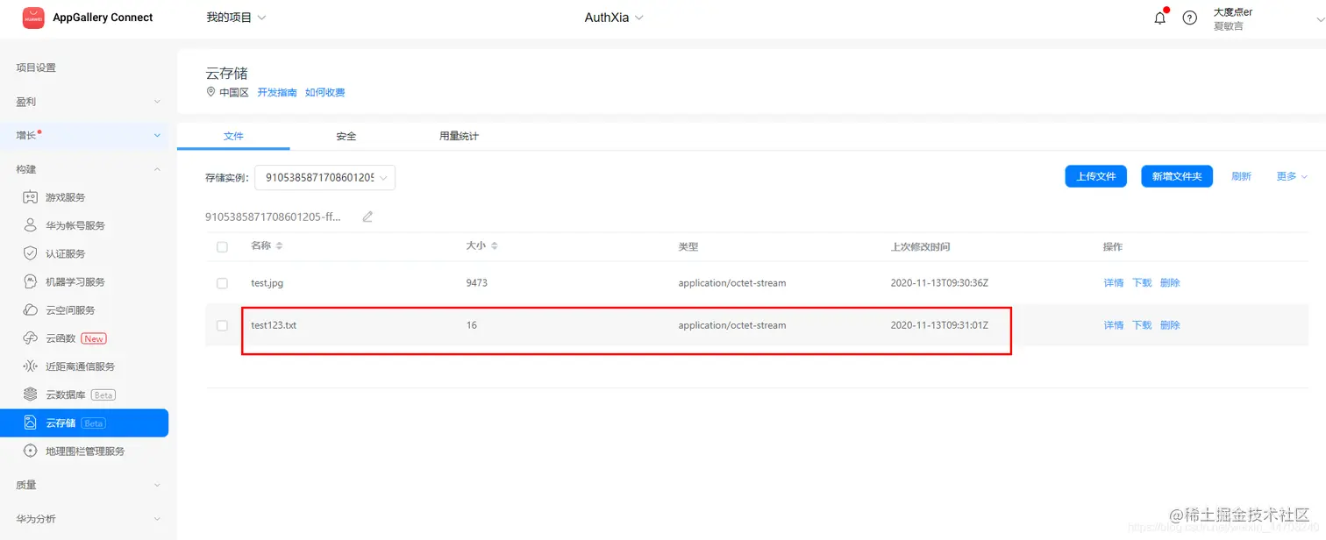Click the 近距离通信服务 signal icon

click(x=31, y=366)
